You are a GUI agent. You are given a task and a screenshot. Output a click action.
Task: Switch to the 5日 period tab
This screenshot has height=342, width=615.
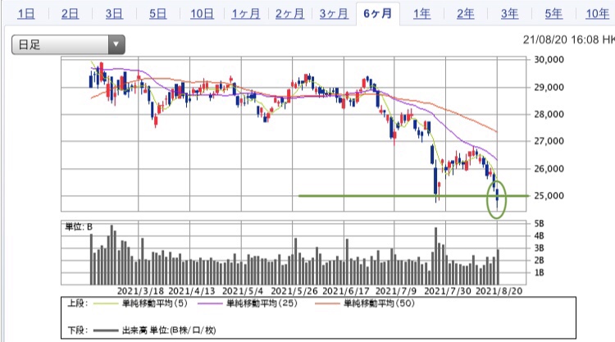pyautogui.click(x=157, y=13)
